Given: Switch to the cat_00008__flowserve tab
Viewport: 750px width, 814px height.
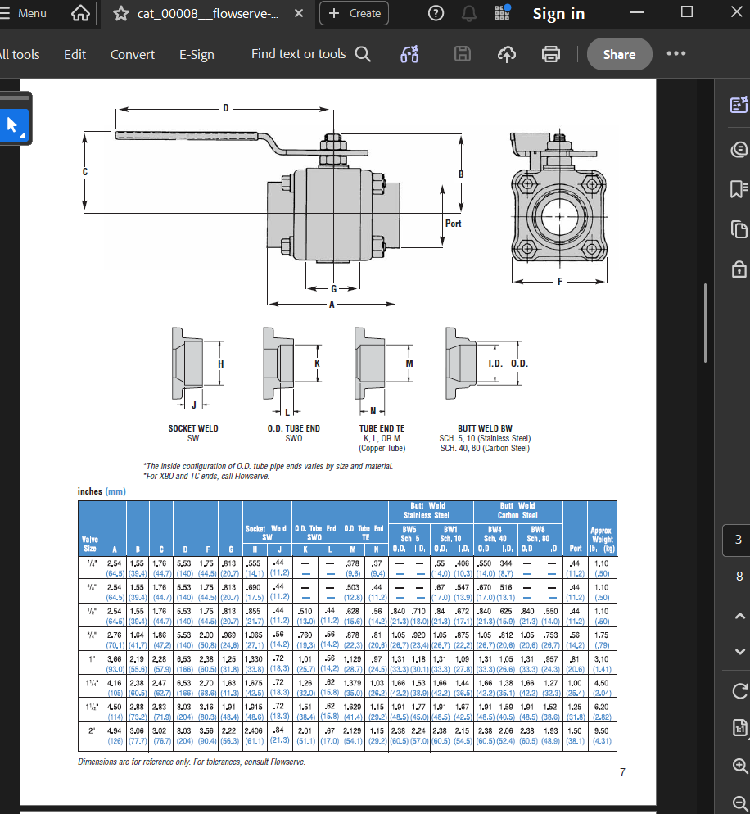Looking at the screenshot, I should click(x=208, y=13).
